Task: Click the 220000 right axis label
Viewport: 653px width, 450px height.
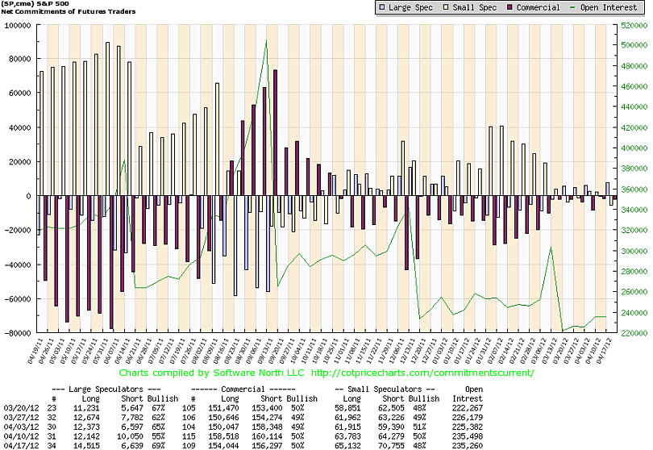Action: pyautogui.click(x=634, y=333)
